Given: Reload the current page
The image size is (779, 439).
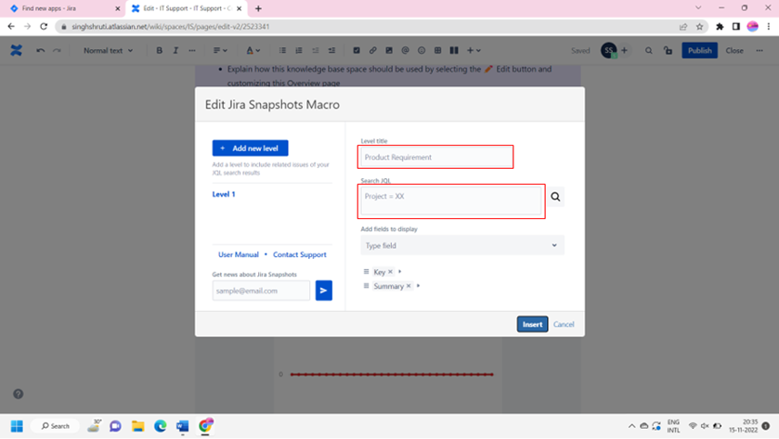Looking at the screenshot, I should 44,26.
